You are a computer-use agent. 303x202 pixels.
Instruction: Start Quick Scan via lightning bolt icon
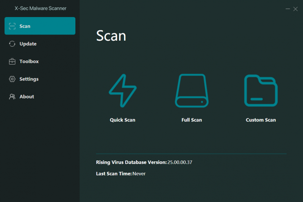click(x=122, y=90)
